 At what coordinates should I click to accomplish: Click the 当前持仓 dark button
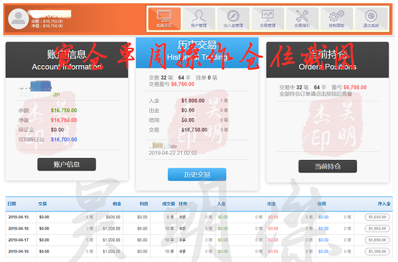328,166
